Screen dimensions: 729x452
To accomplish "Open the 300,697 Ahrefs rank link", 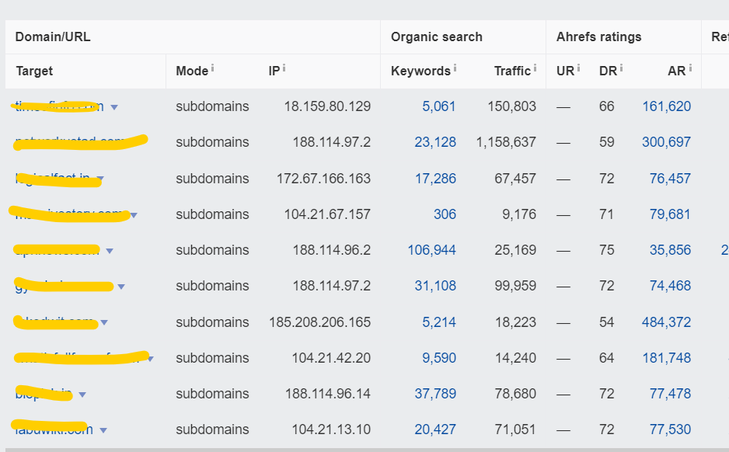I will pos(667,142).
